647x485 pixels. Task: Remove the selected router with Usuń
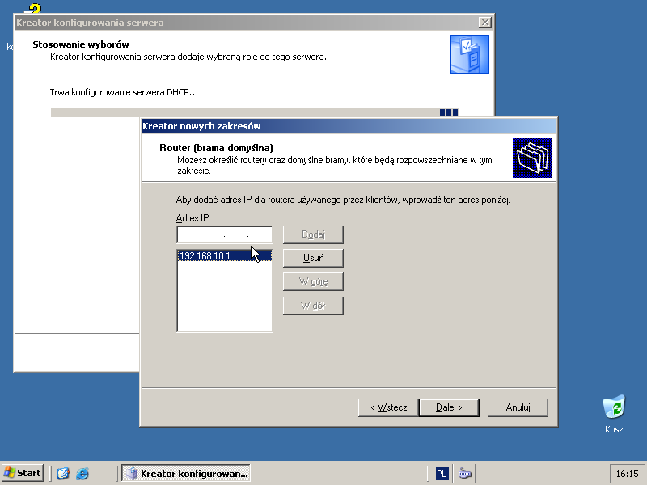[313, 258]
